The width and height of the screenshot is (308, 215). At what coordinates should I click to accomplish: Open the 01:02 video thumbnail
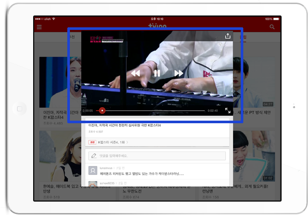(x=254, y=156)
